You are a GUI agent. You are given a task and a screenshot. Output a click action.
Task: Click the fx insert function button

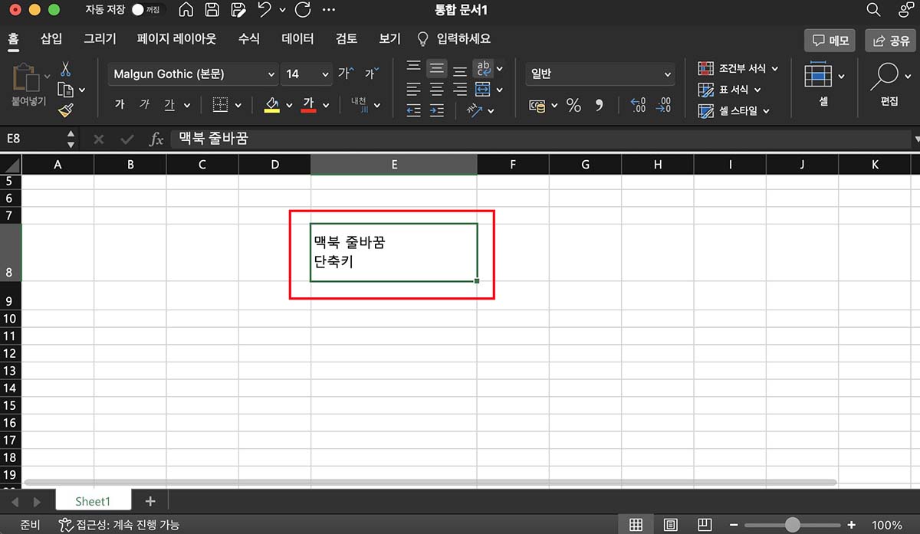click(x=156, y=139)
